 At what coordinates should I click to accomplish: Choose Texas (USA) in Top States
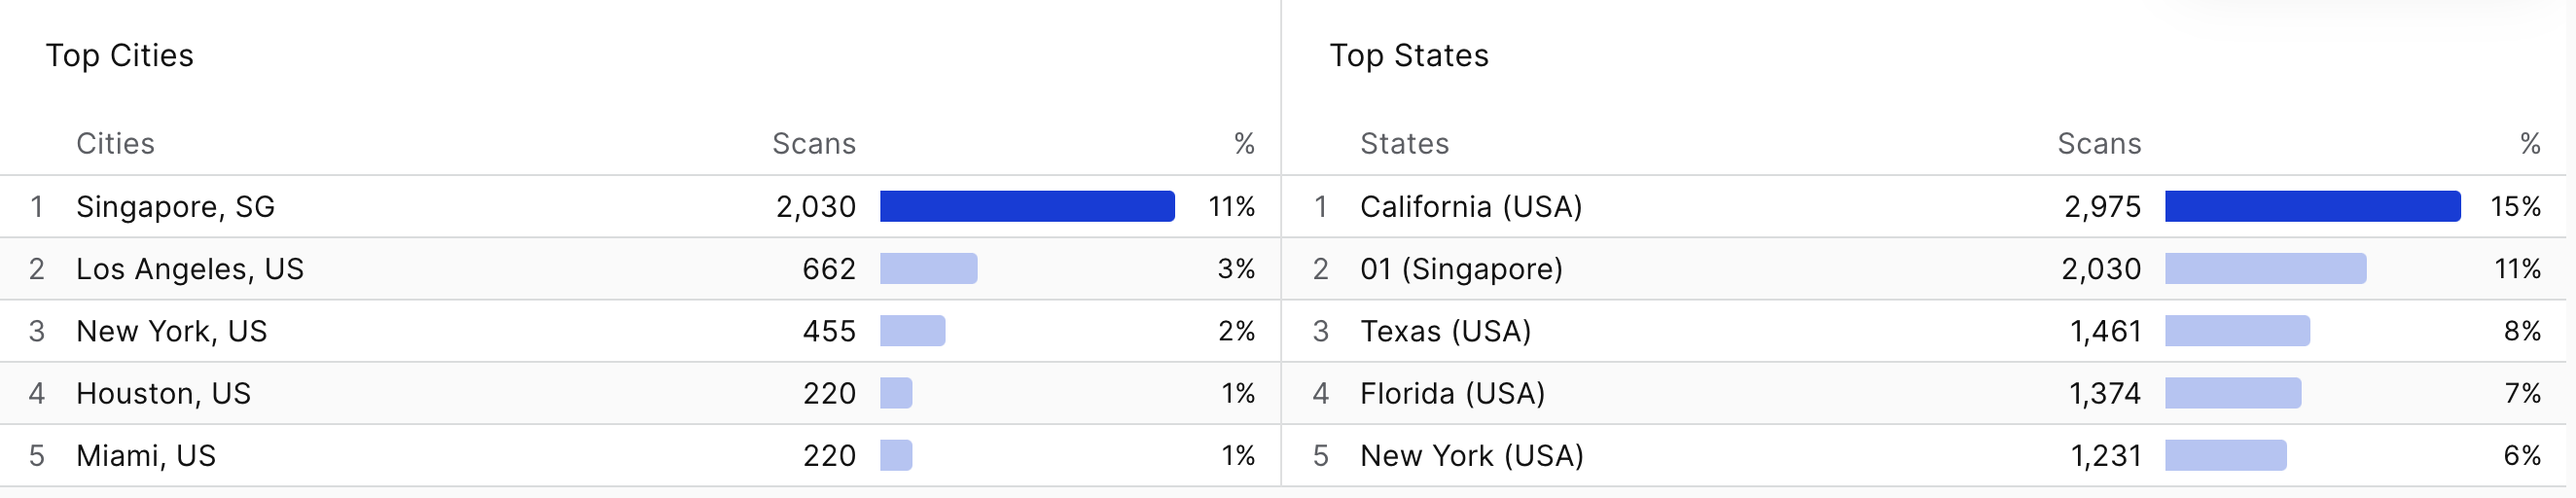click(1924, 331)
